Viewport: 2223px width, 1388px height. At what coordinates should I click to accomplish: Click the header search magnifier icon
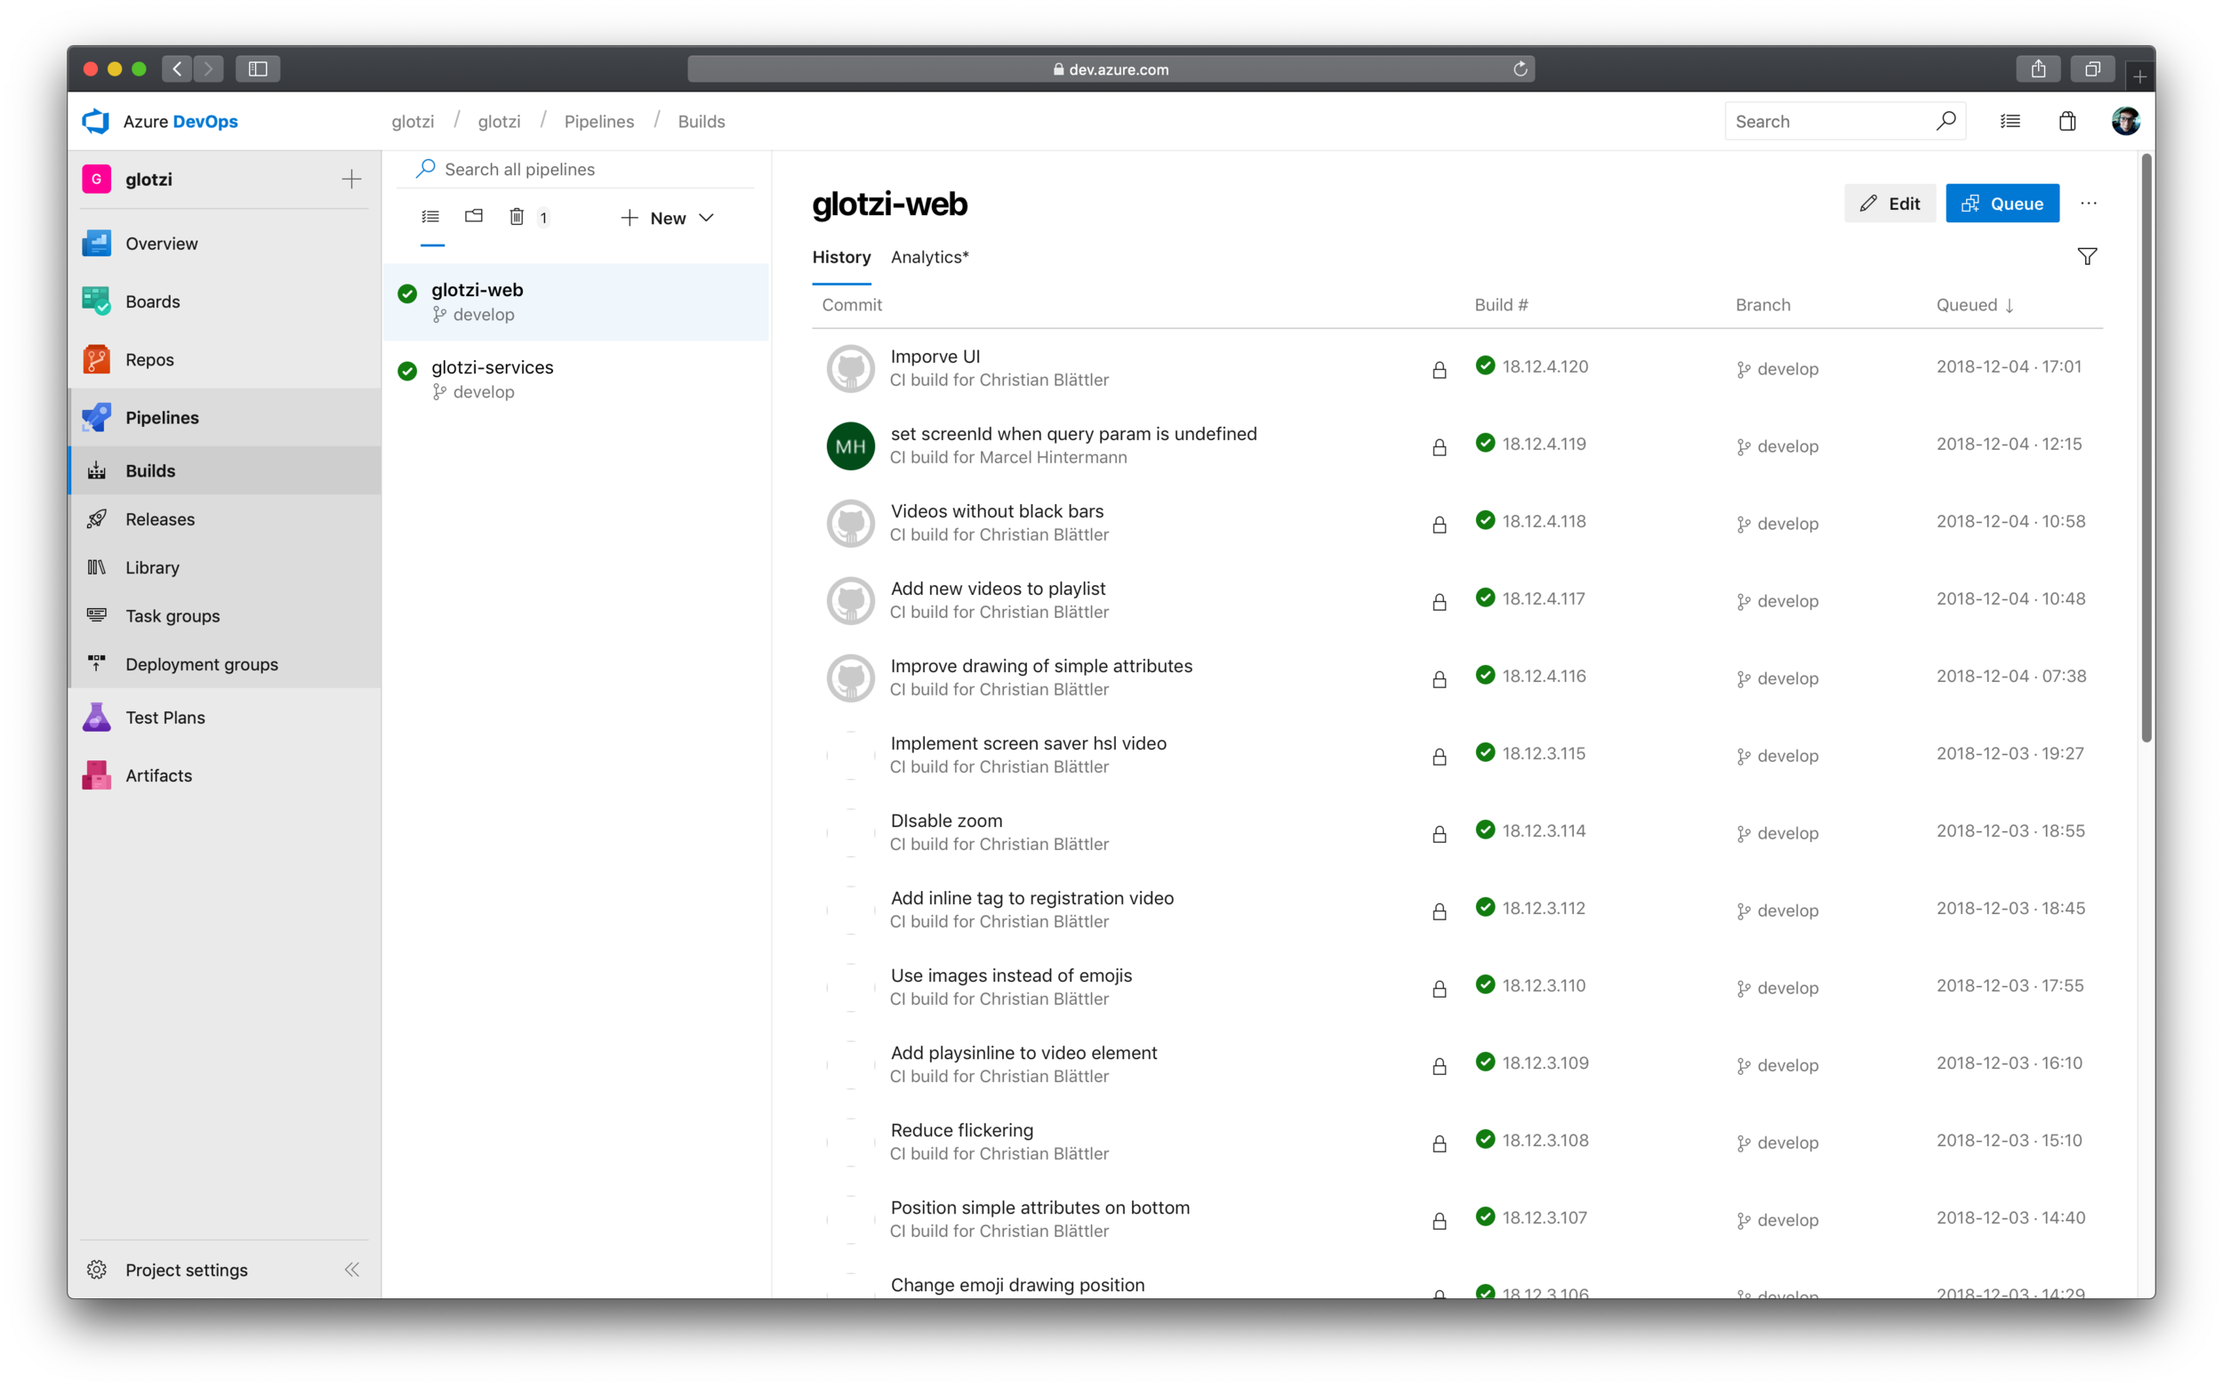tap(1946, 121)
